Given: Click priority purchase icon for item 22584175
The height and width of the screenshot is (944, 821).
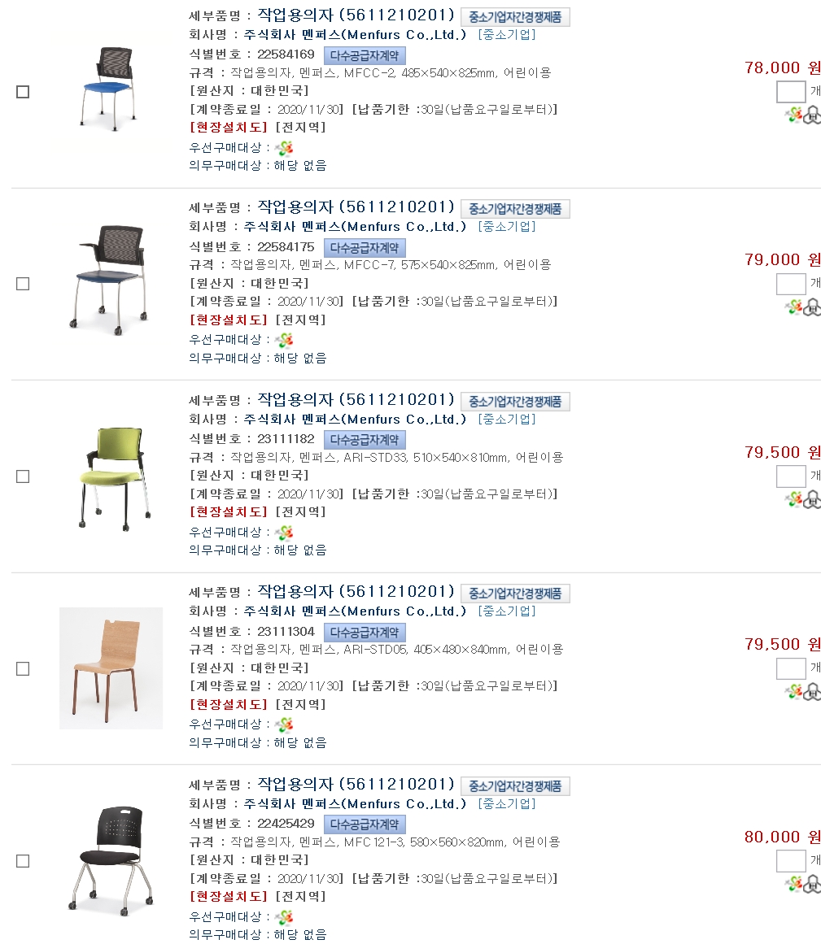Looking at the screenshot, I should 284,340.
